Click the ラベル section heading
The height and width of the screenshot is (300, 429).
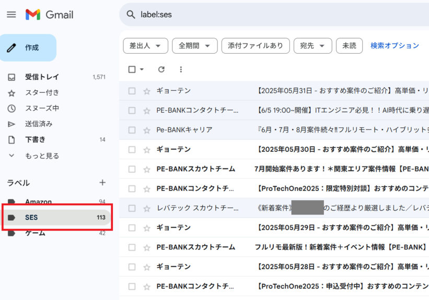pyautogui.click(x=18, y=183)
